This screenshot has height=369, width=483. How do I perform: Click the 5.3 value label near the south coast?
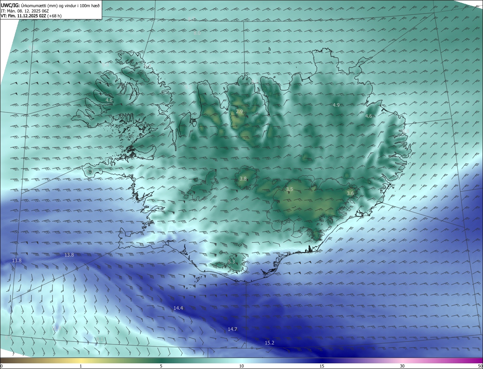pyautogui.click(x=231, y=262)
